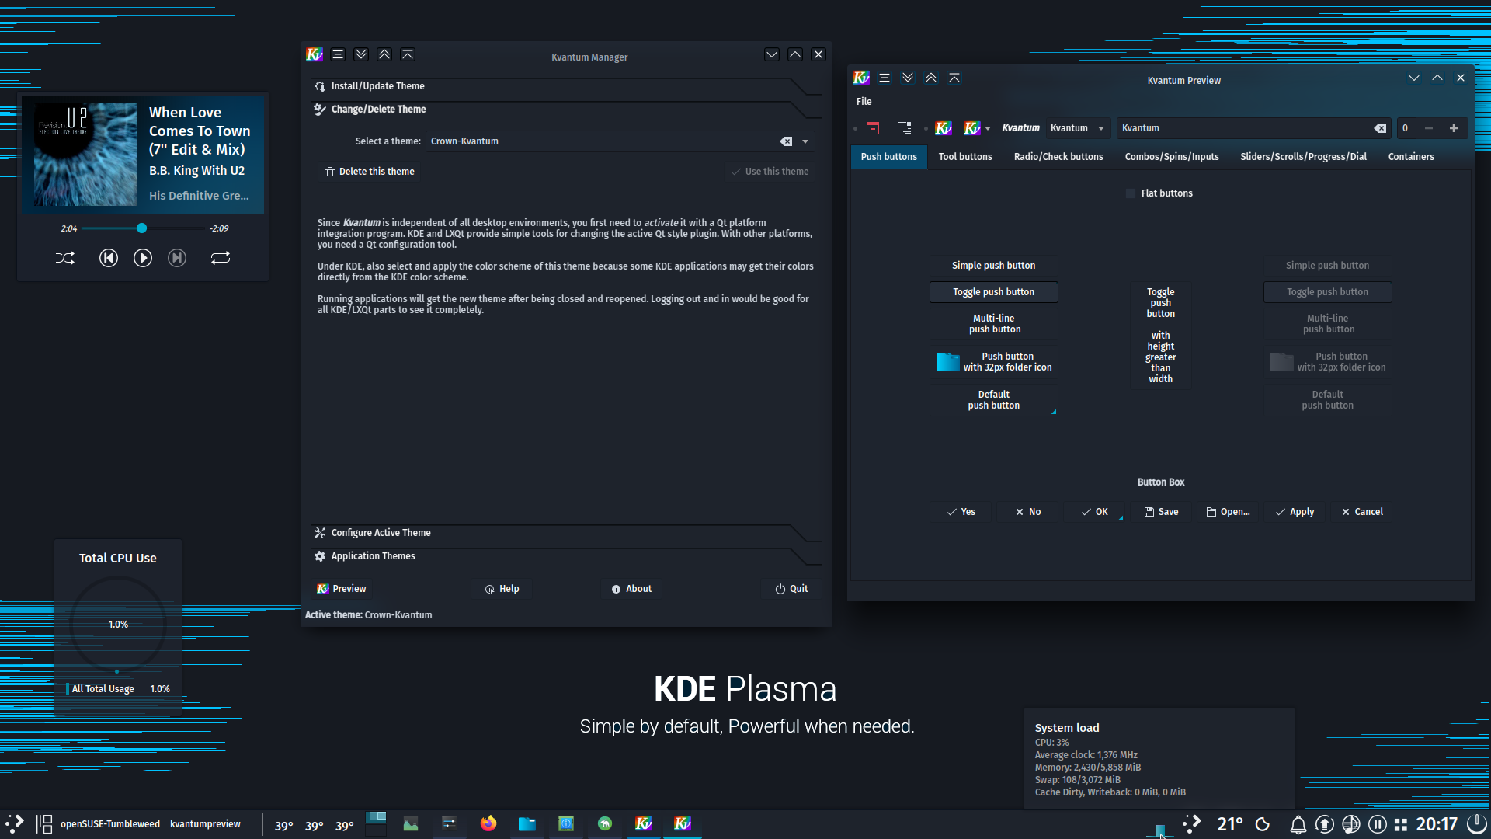Toggle repeat in the music player
Image resolution: width=1491 pixels, height=839 pixels.
coord(221,258)
